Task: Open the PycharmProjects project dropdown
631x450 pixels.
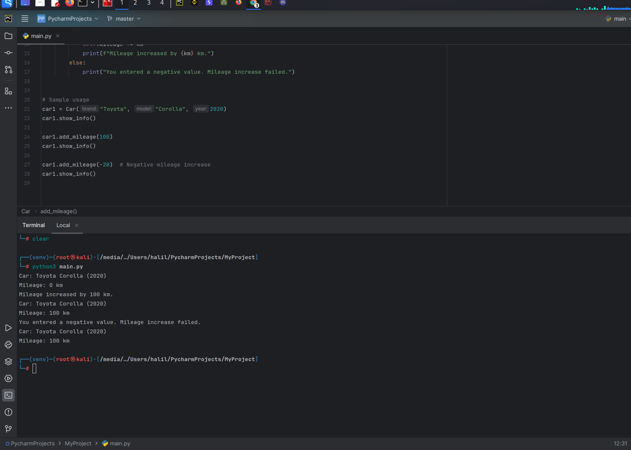Action: pos(67,19)
